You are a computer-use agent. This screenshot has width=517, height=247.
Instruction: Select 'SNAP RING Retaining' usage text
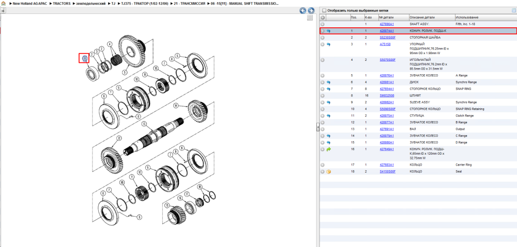470,109
